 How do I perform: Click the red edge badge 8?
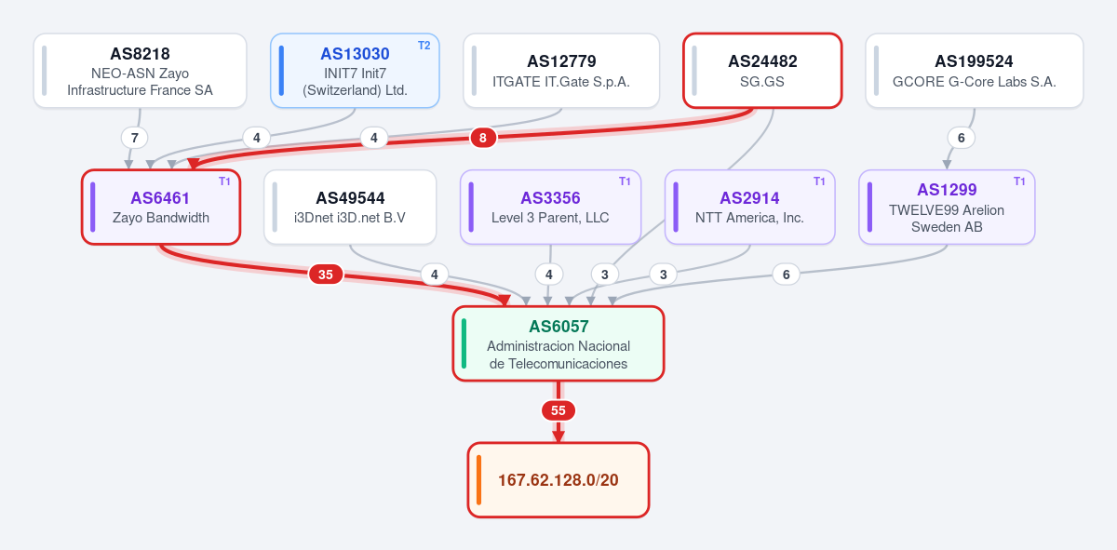(x=482, y=138)
